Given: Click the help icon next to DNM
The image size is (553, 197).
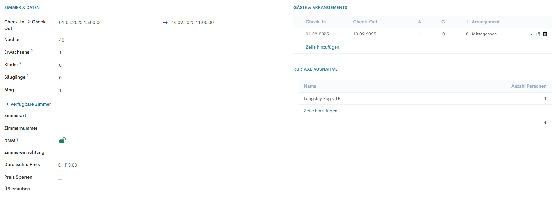Looking at the screenshot, I should (x=17, y=140).
